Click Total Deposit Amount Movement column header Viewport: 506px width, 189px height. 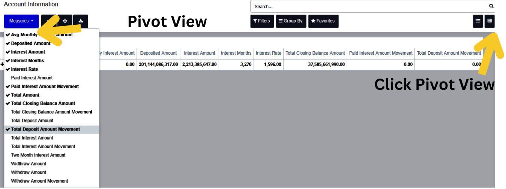449,53
